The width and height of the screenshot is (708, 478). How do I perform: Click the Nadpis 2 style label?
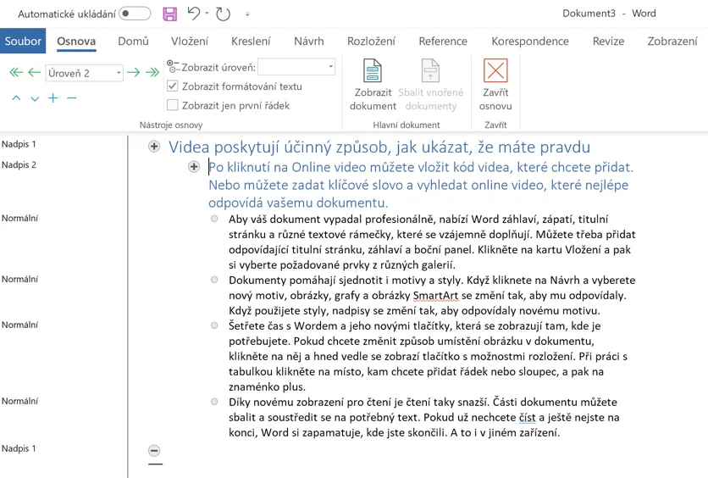tap(19, 165)
